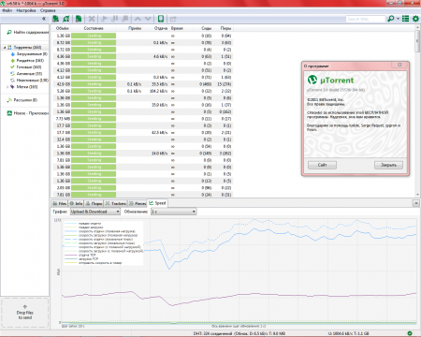Close the О программе dialog with X
Screen dimensions: 421x337
(x=399, y=65)
